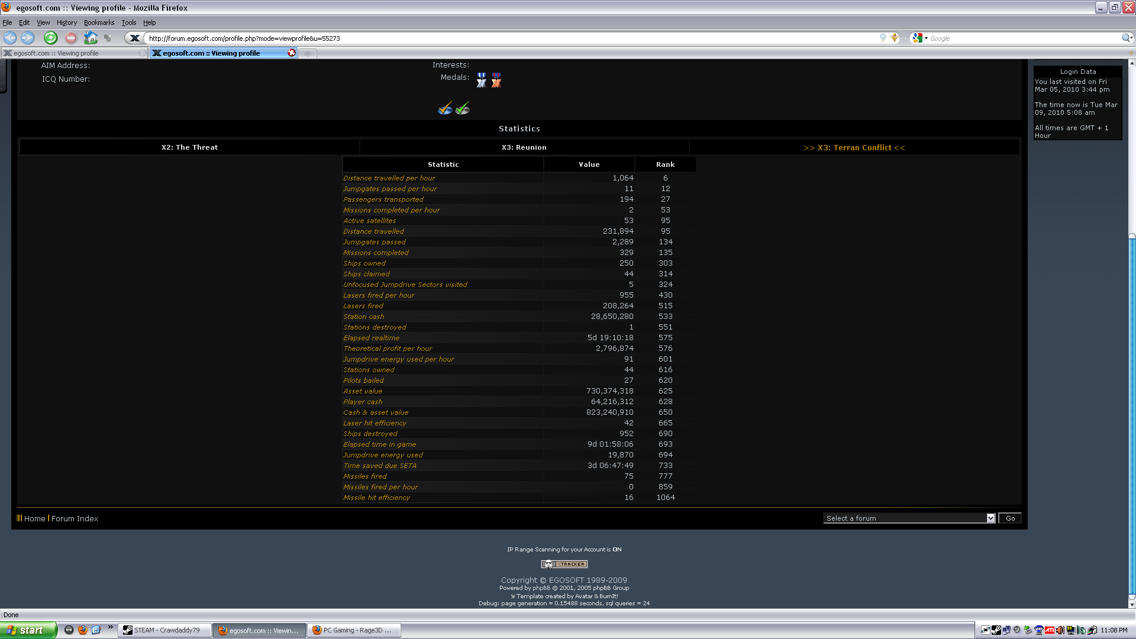This screenshot has height=639, width=1136.
Task: Click 'Cash & asset value' statistic row
Action: tap(519, 412)
